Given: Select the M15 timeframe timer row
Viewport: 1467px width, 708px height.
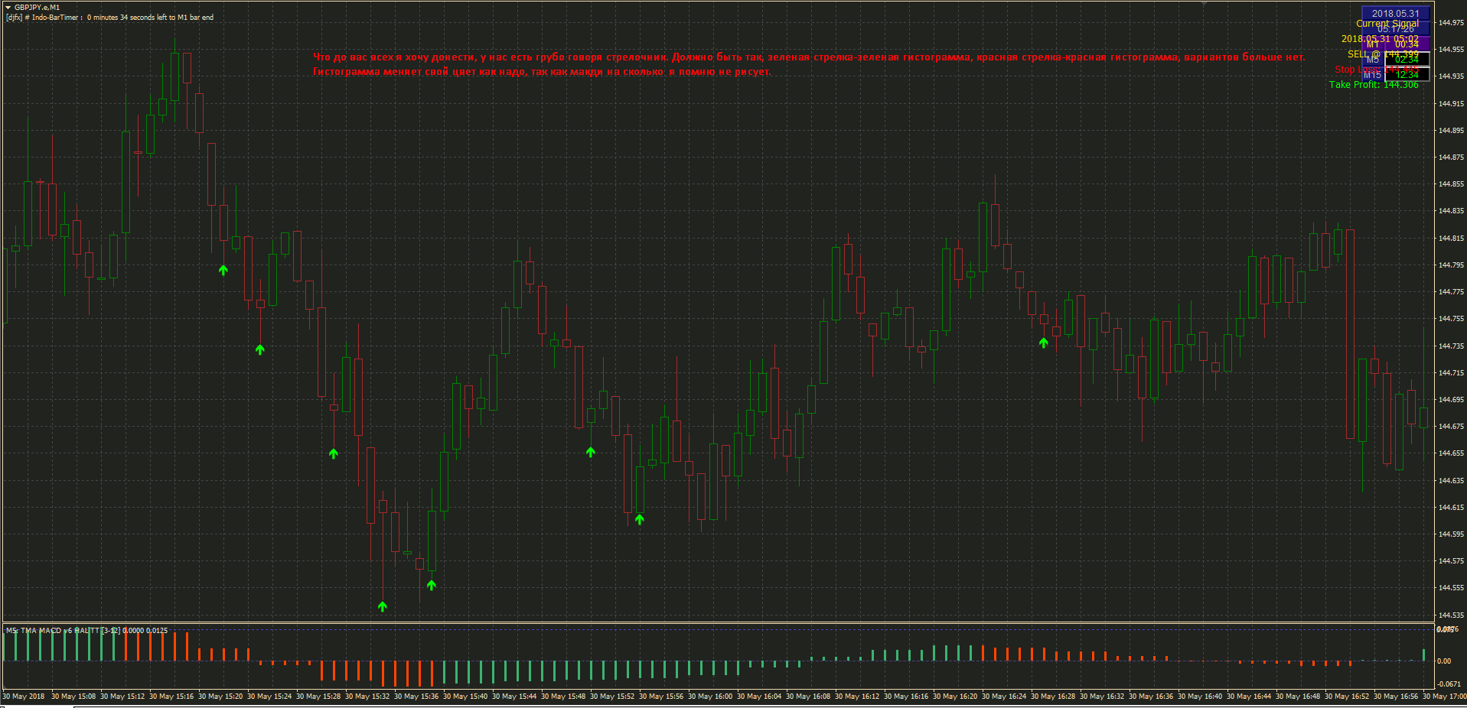Looking at the screenshot, I should coord(1396,75).
